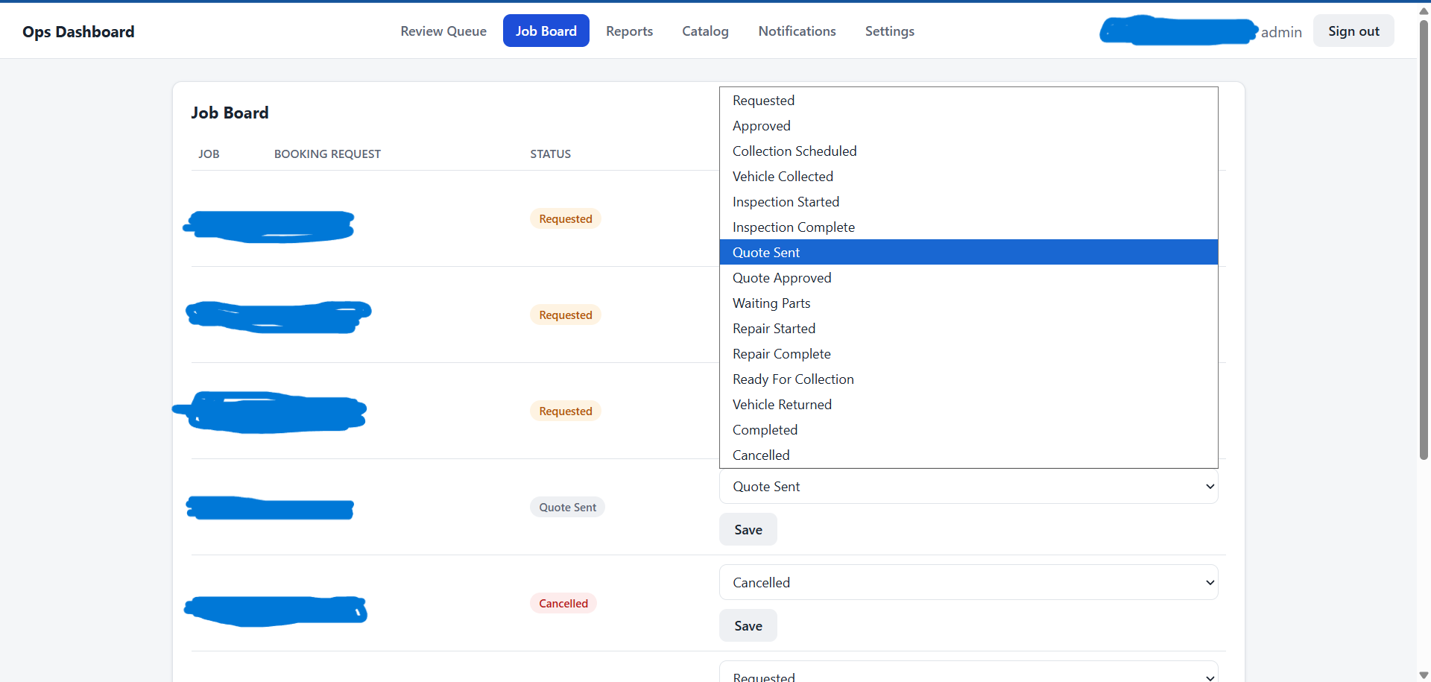The image size is (1431, 682).
Task: Click the admin role label
Action: [x=1281, y=32]
